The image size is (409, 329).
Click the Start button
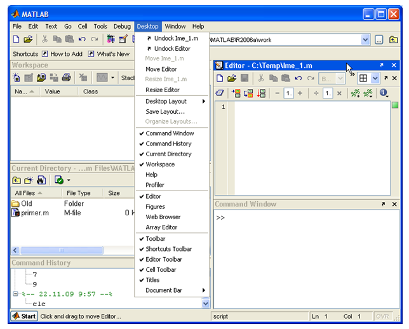click(24, 316)
